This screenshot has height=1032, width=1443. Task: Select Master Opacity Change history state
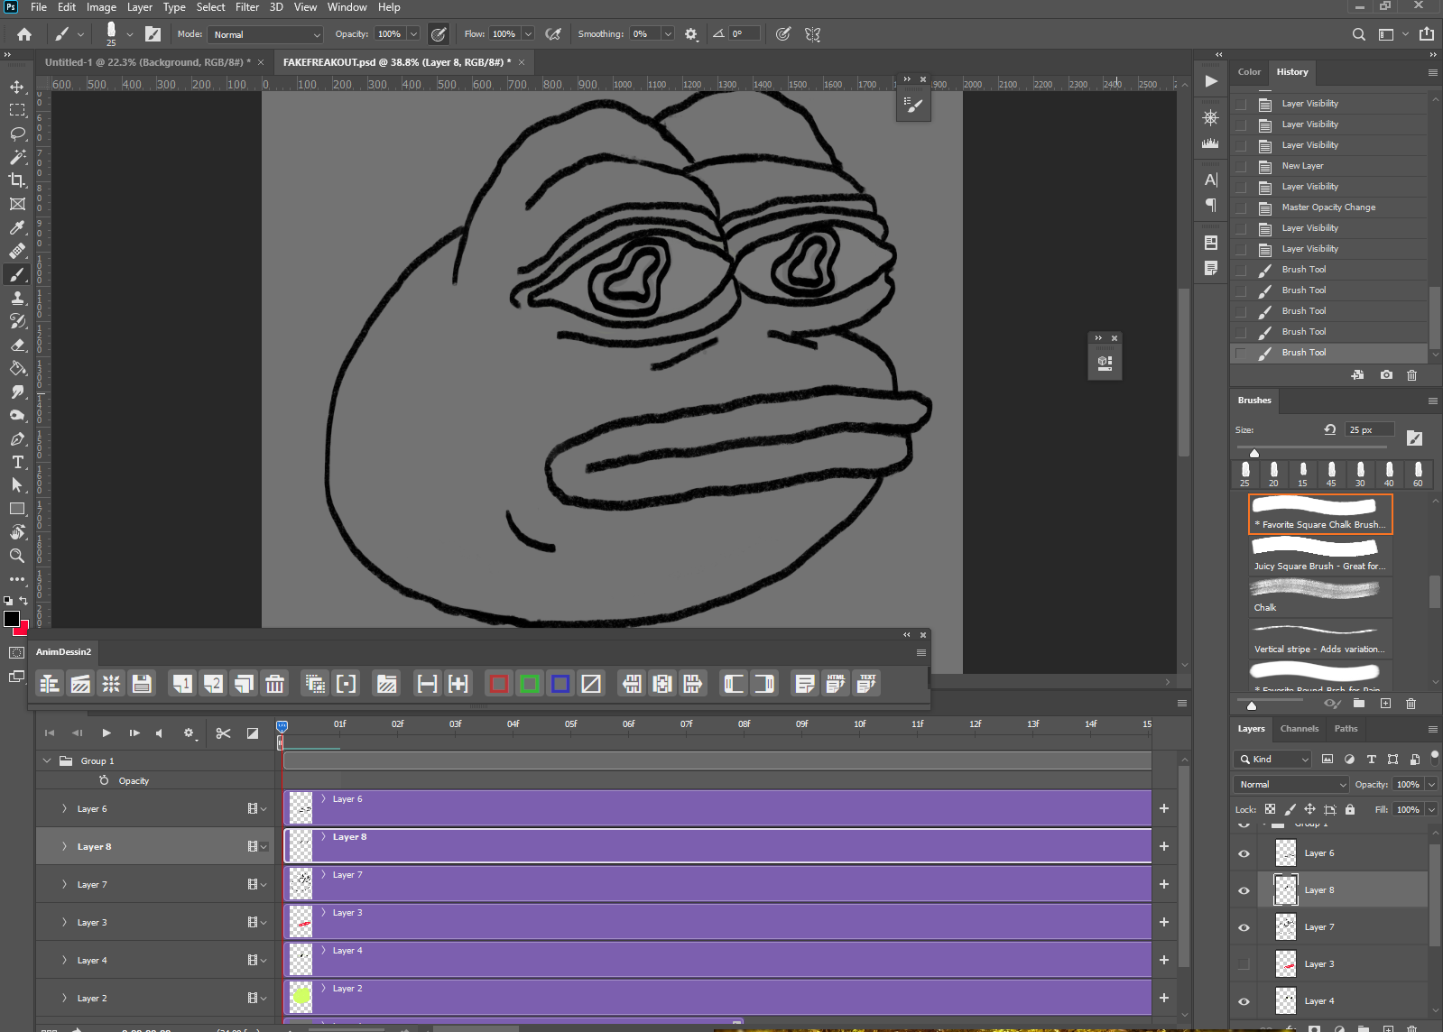click(x=1329, y=207)
